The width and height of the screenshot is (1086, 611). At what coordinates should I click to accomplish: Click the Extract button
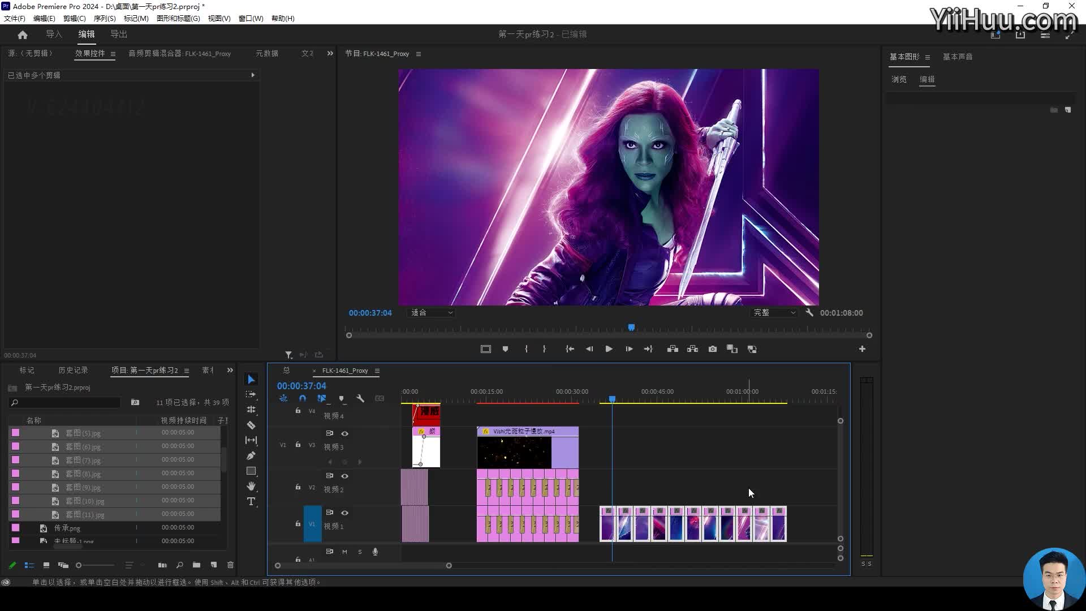692,349
